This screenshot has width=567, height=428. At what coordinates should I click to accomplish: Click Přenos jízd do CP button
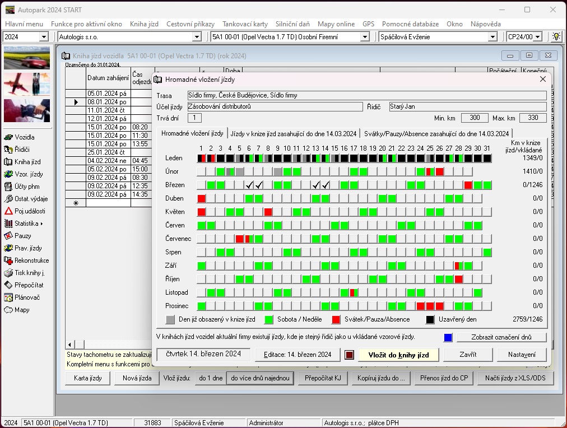(x=444, y=378)
